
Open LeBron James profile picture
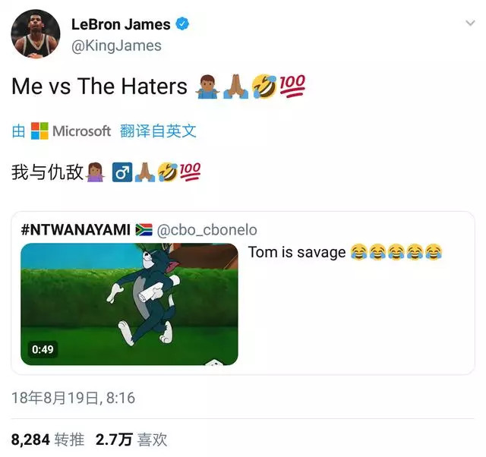click(36, 33)
